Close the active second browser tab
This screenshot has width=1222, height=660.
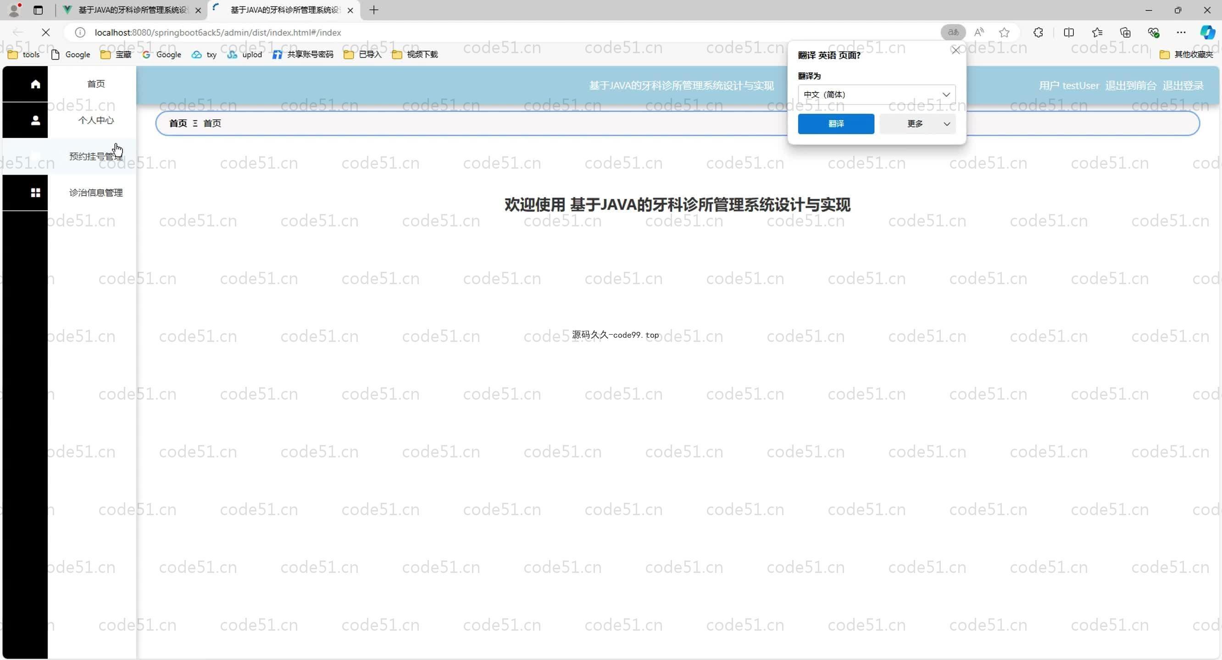tap(350, 10)
